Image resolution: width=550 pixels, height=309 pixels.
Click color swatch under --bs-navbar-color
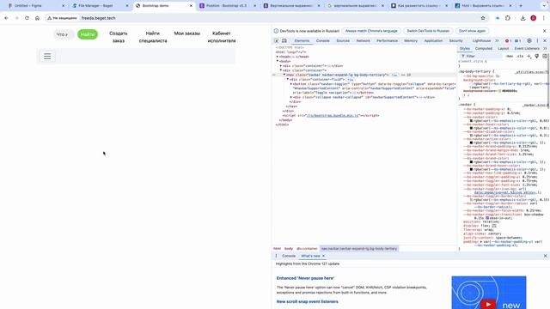point(472,121)
